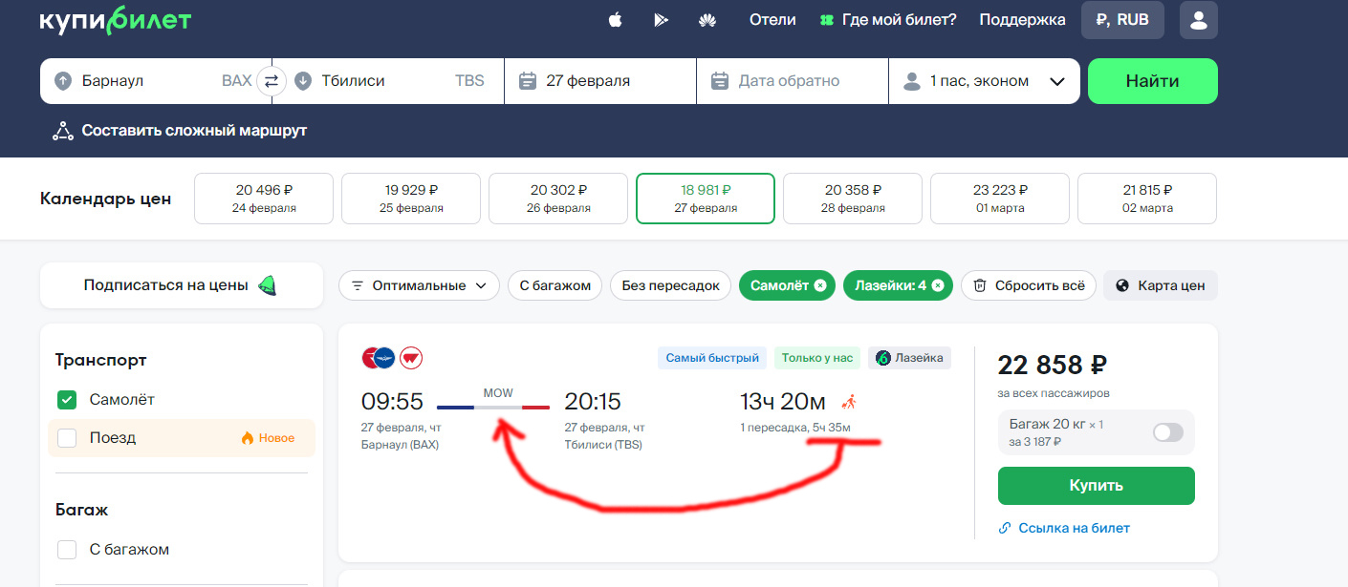This screenshot has width=1348, height=587.
Task: Click the up-arrow icon in the Барнаул field
Action: (63, 81)
